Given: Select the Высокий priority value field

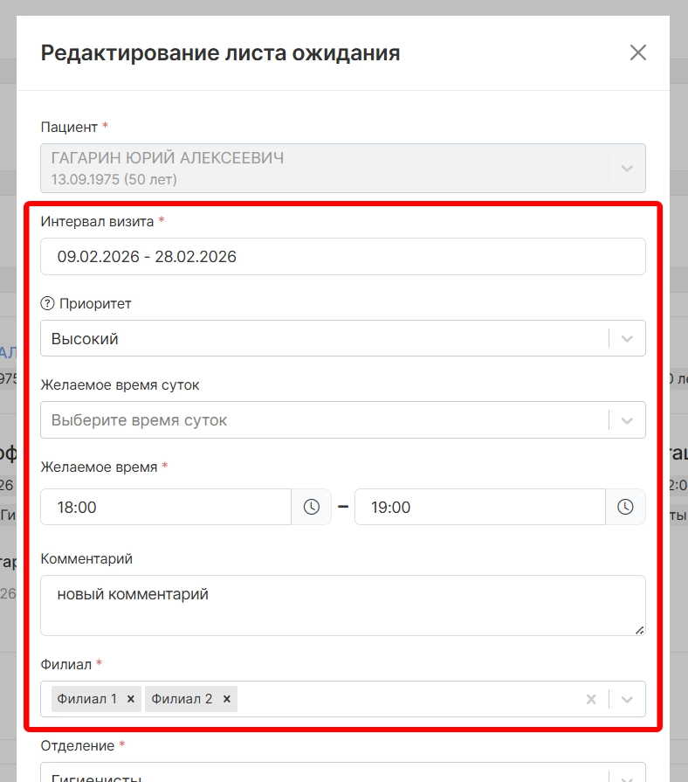Looking at the screenshot, I should pos(323,339).
